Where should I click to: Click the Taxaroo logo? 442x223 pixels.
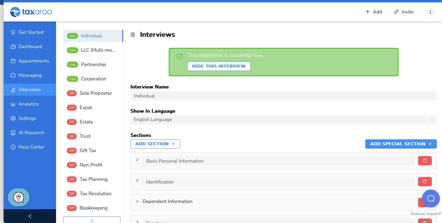30,12
